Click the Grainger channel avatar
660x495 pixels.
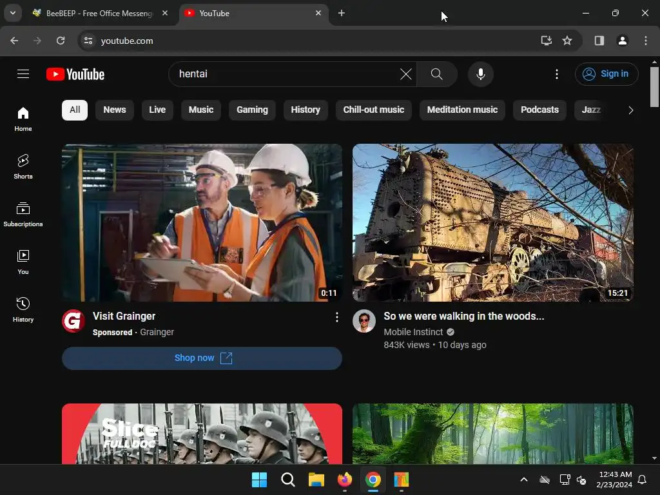73,321
